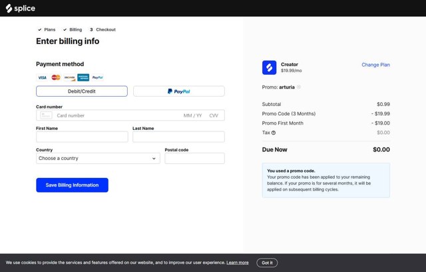Image resolution: width=426 pixels, height=272 pixels.
Task: Click the Change Plan link
Action: tap(375, 65)
